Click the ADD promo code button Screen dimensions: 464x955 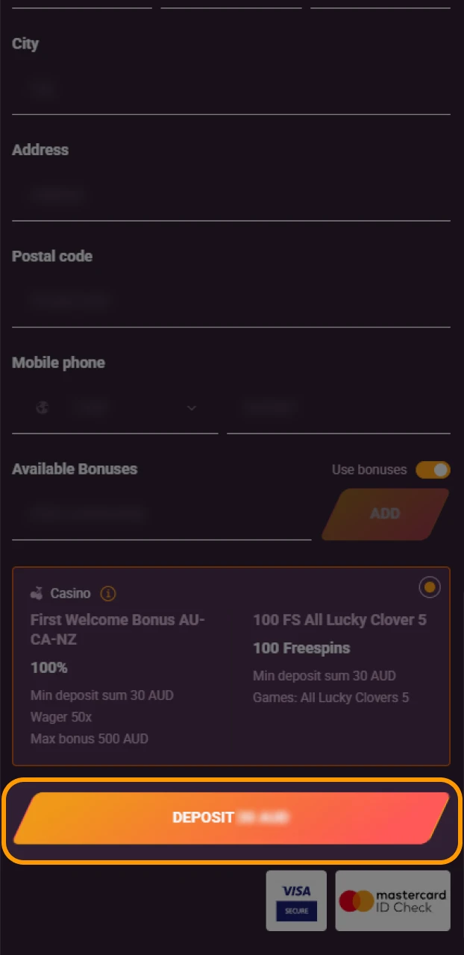pos(385,514)
